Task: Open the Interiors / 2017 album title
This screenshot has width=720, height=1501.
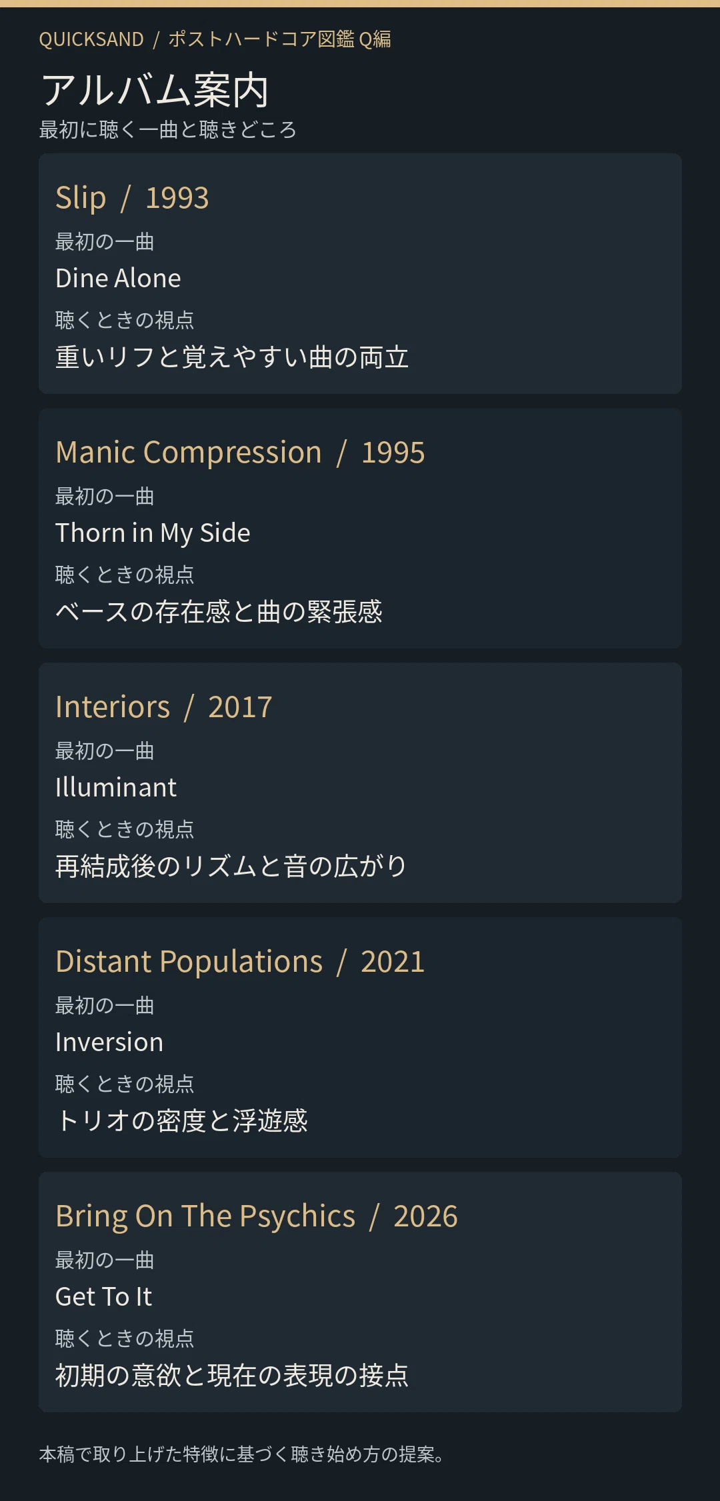Action: pos(164,707)
